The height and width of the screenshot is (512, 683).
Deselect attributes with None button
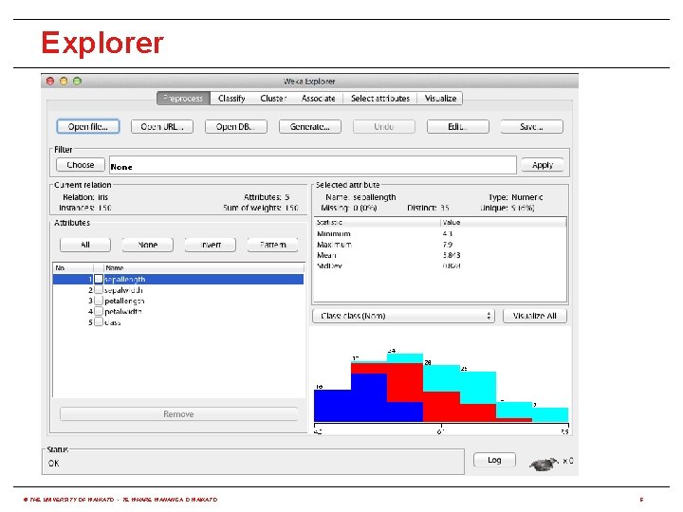148,245
